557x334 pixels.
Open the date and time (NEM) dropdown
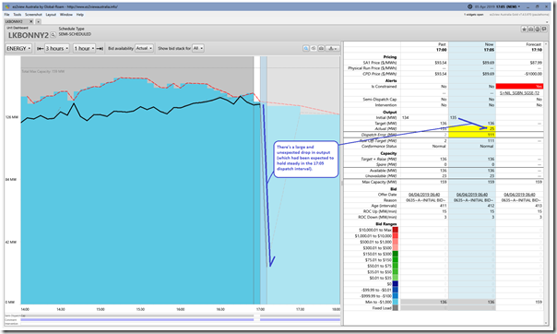point(497,6)
